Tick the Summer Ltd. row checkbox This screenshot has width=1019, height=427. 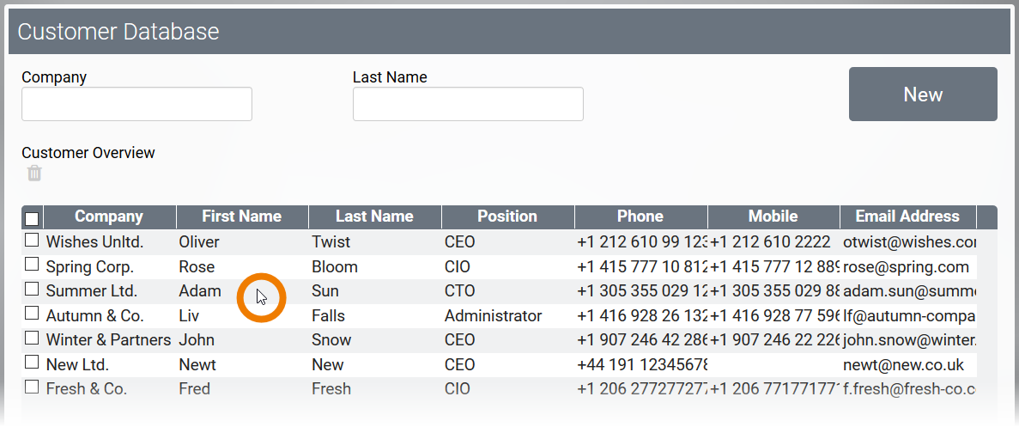pyautogui.click(x=32, y=290)
